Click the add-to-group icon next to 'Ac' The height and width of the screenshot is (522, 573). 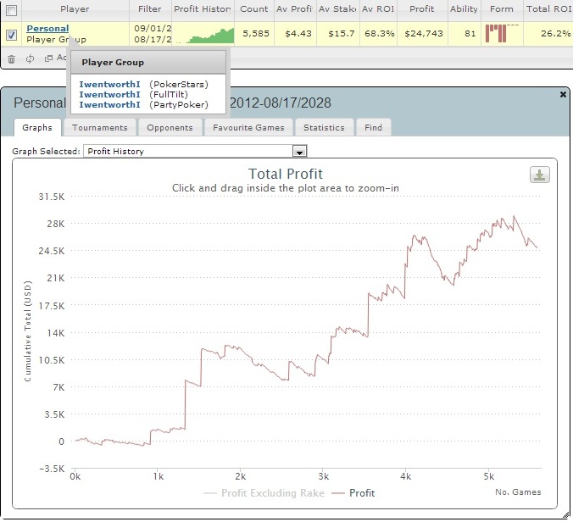[x=48, y=58]
